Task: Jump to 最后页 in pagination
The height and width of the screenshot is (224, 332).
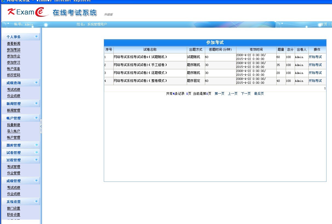Action: [259, 93]
